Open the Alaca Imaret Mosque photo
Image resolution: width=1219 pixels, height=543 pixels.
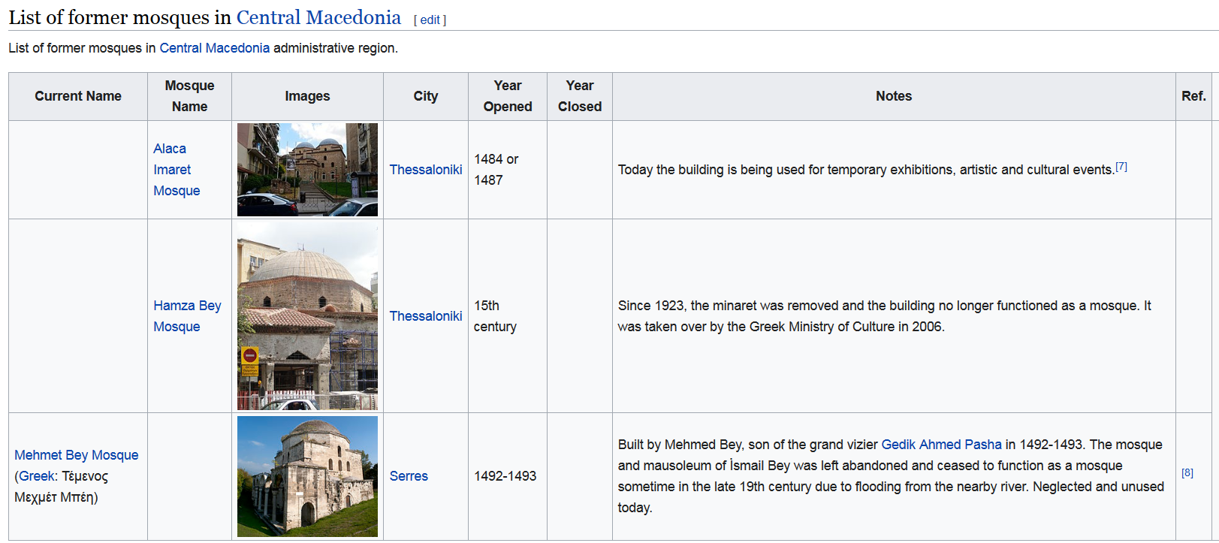pyautogui.click(x=307, y=170)
